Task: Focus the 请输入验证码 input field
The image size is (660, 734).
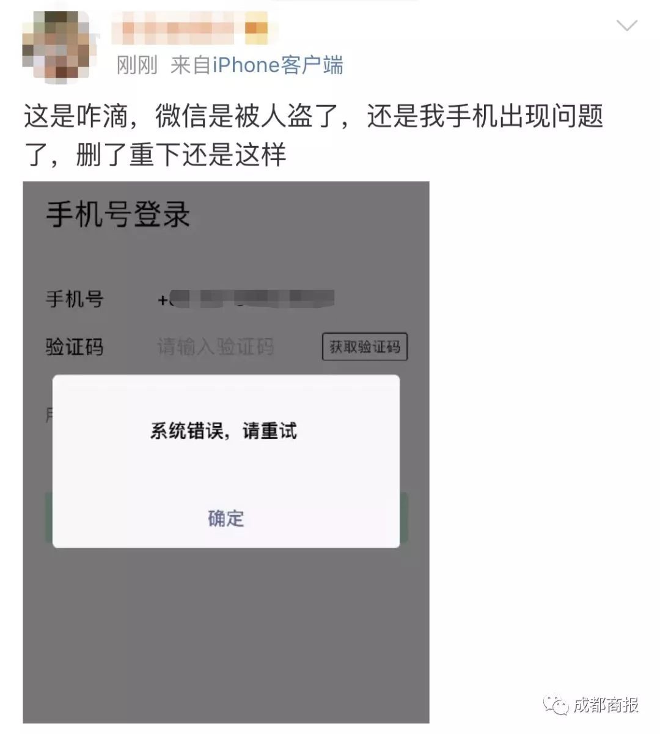Action: pyautogui.click(x=215, y=347)
